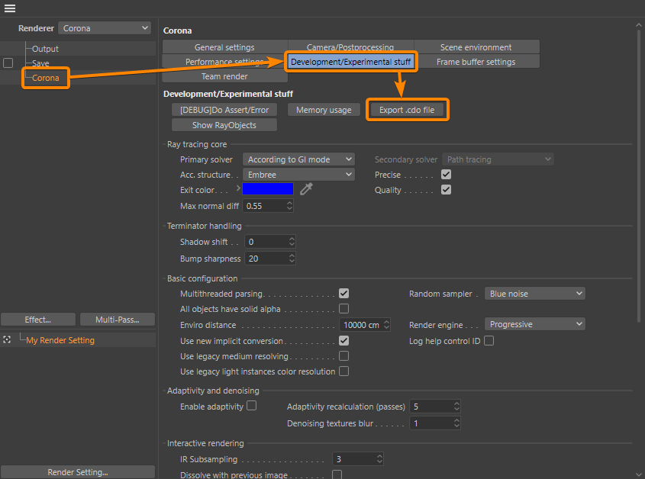
Task: Disable the Precise checkbox
Action: click(446, 175)
